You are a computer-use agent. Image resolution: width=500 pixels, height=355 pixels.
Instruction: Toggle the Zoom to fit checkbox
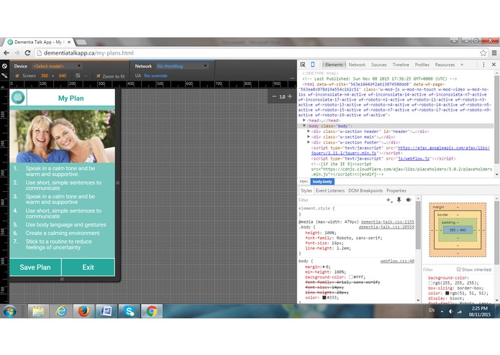pos(99,75)
